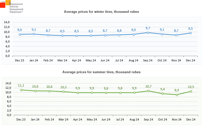Click the winter tires chart title

click(101, 12)
